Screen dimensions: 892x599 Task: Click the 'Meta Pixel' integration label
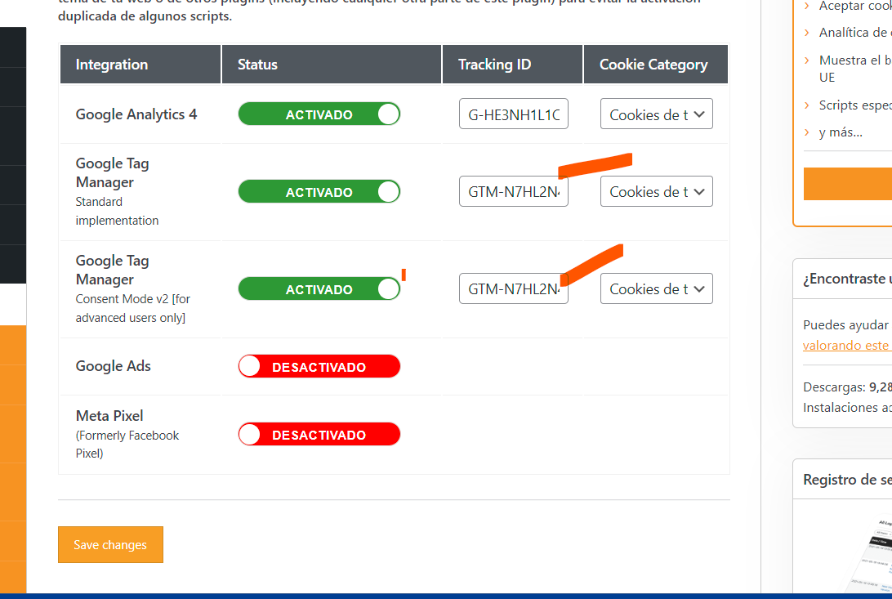click(109, 416)
